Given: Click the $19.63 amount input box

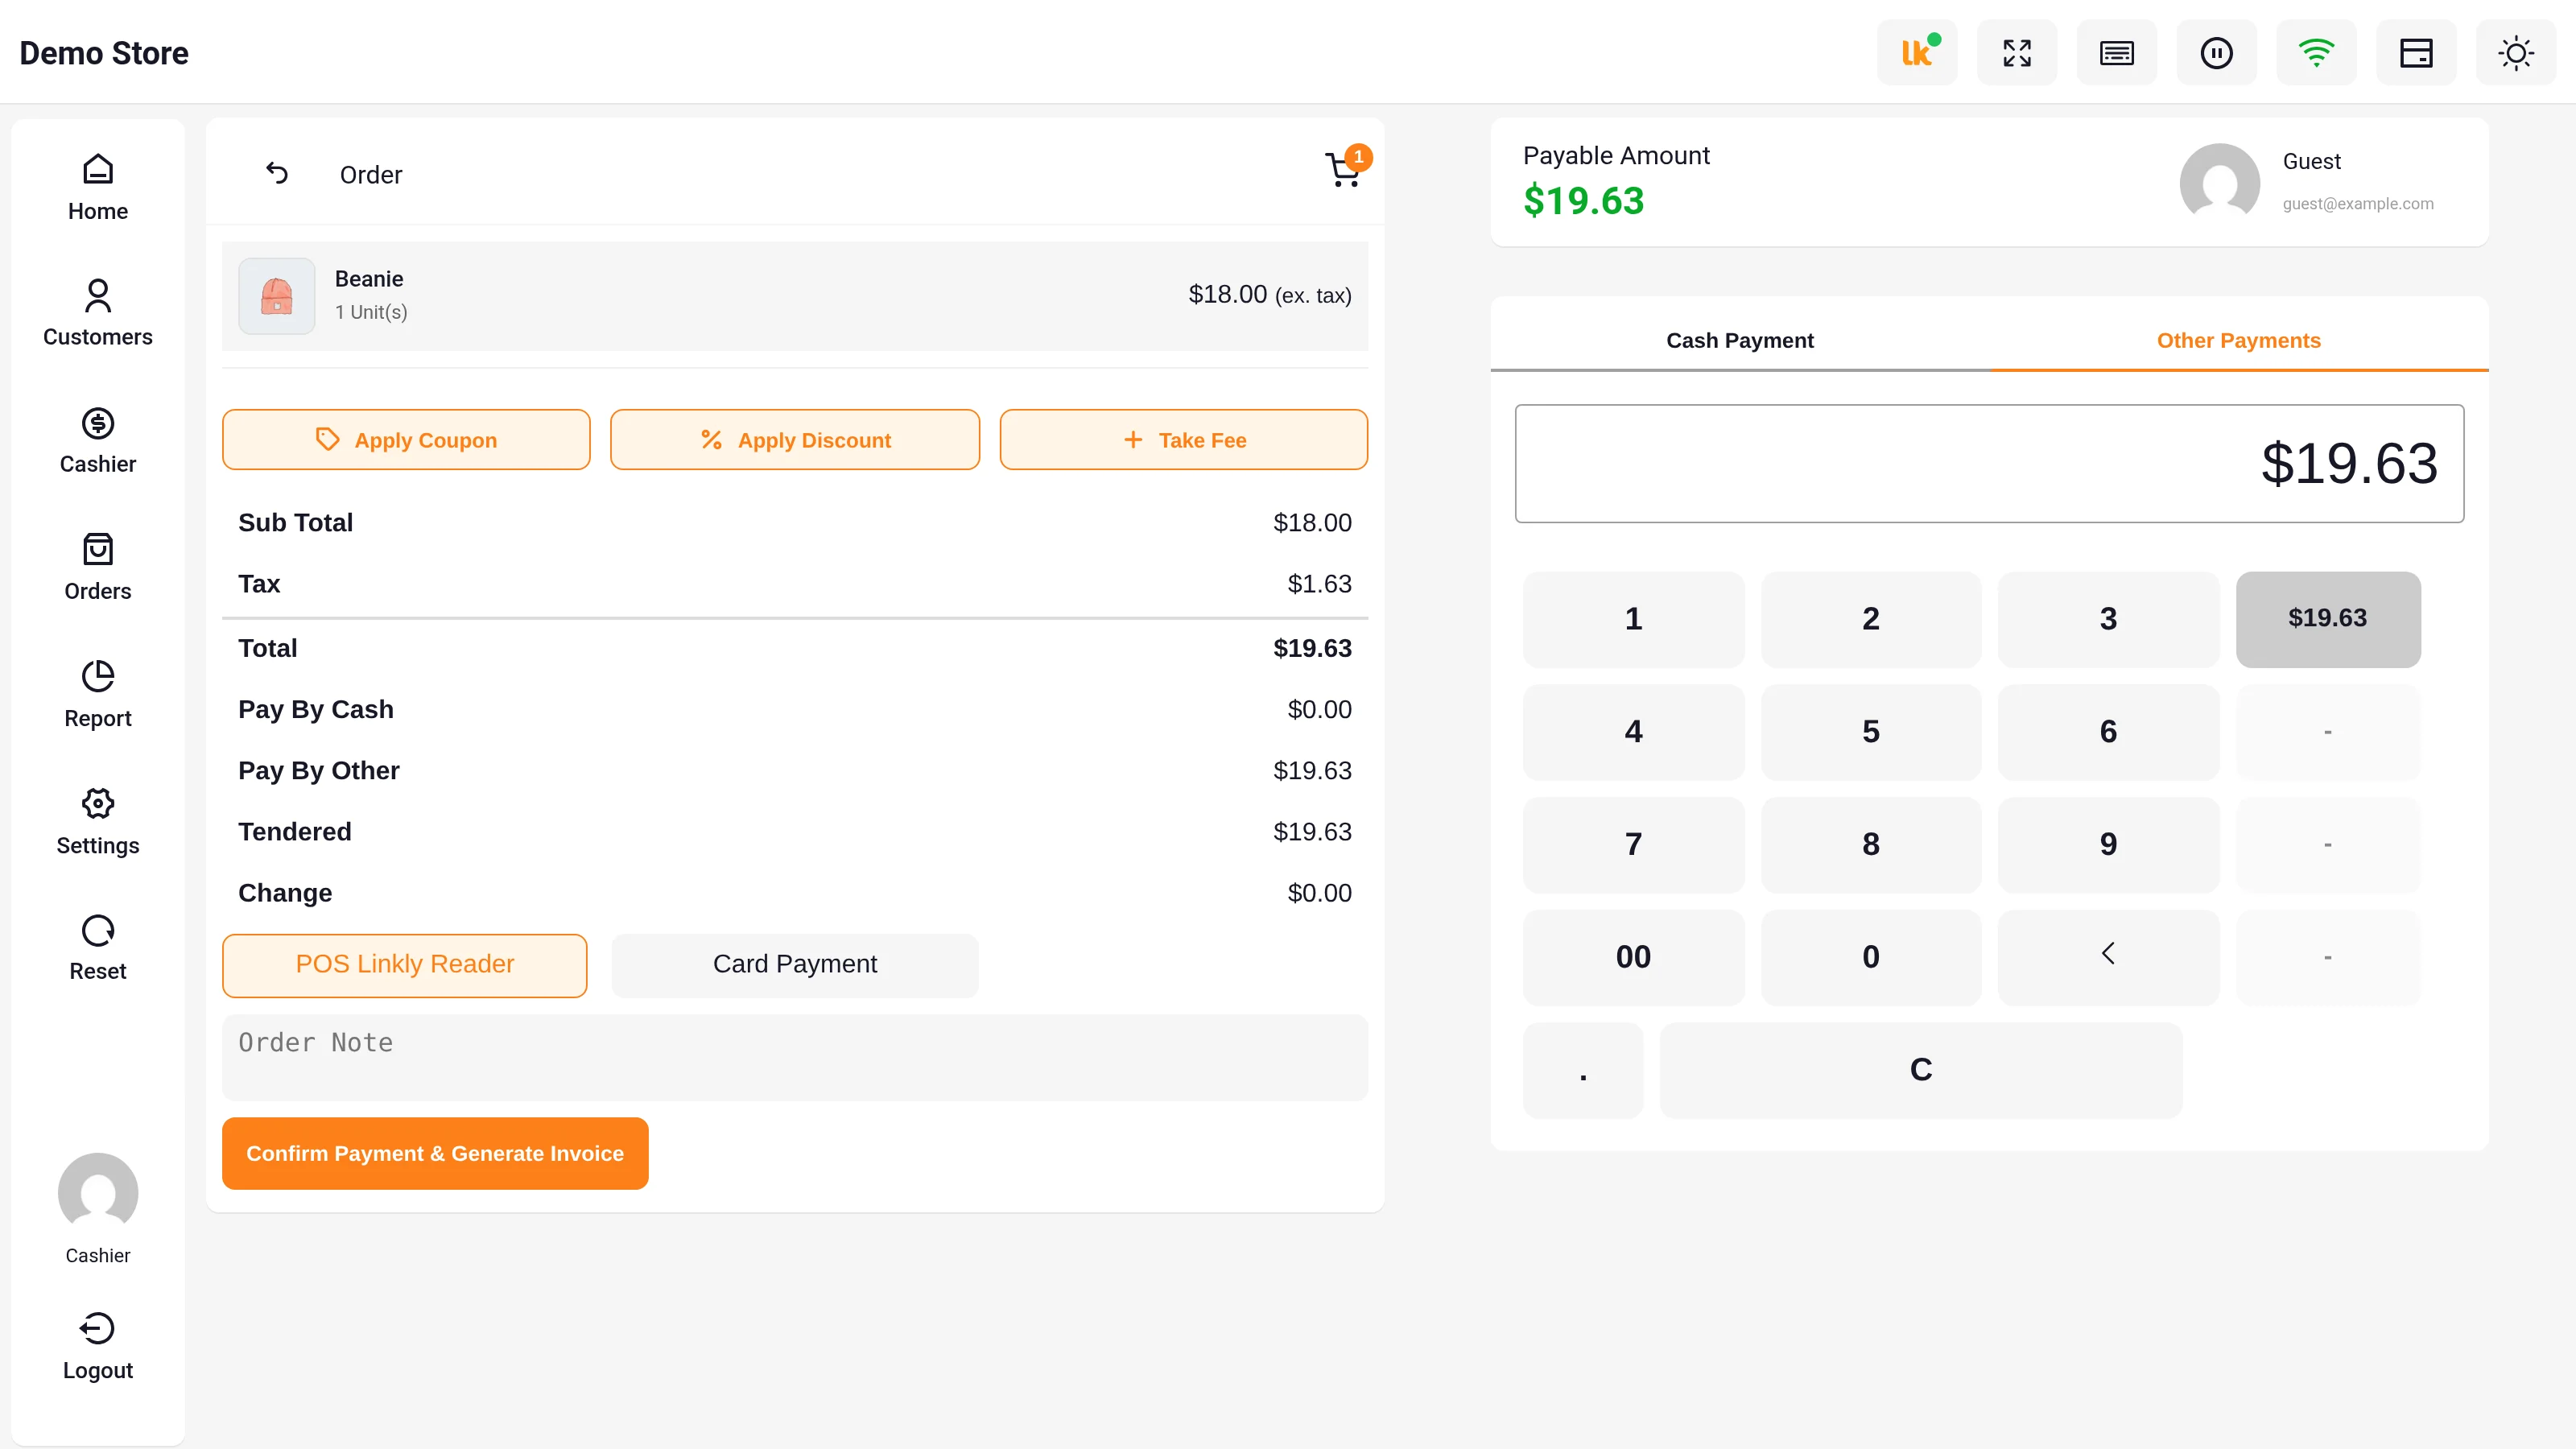Looking at the screenshot, I should tap(1989, 463).
